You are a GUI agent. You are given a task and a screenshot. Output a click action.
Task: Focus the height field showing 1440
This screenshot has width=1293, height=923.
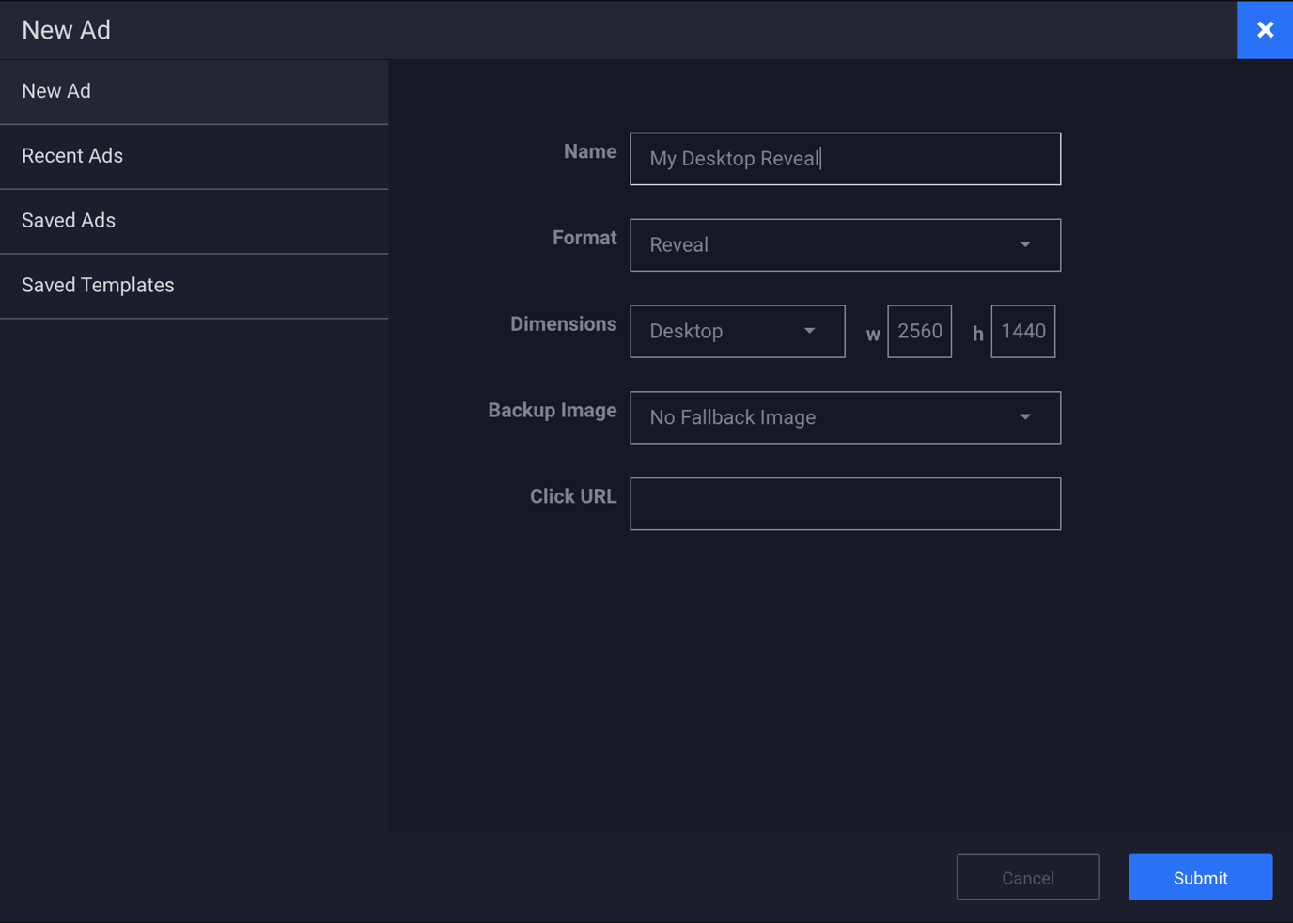(1022, 332)
